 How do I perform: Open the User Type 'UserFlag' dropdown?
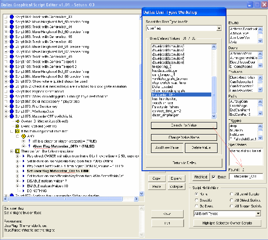click(x=219, y=28)
